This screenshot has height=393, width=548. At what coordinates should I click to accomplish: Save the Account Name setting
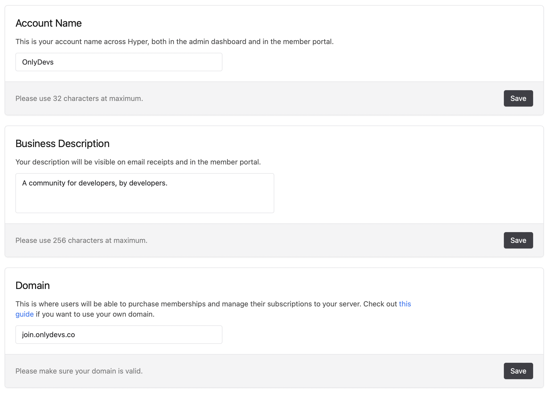518,98
